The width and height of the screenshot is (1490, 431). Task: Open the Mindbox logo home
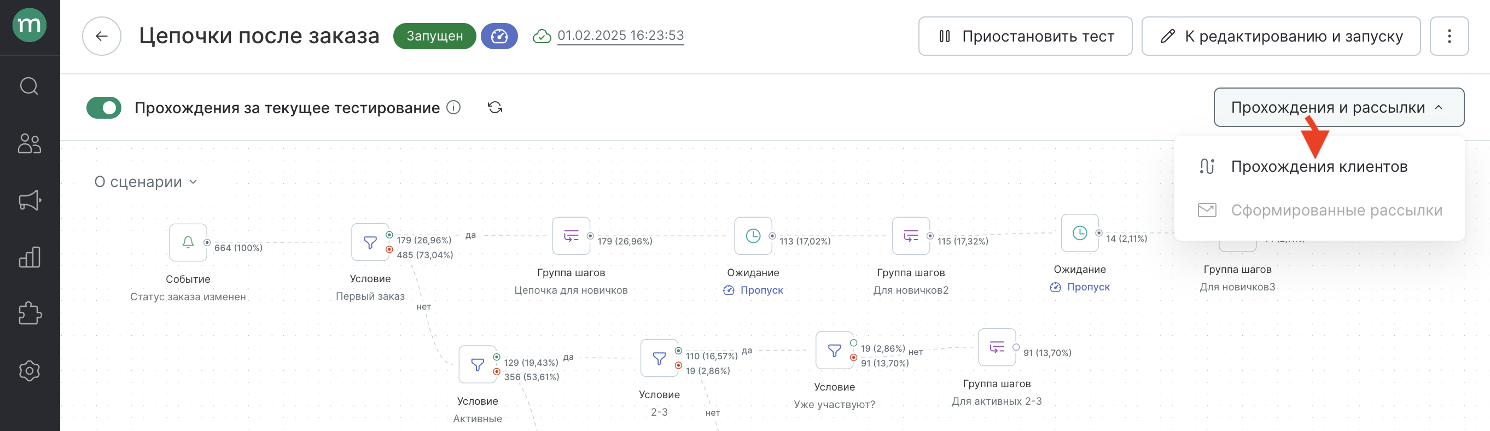30,25
